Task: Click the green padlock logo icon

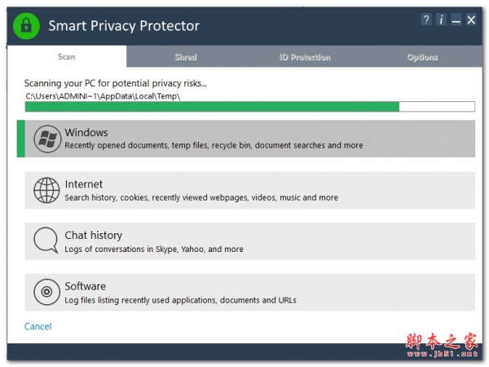Action: click(26, 26)
